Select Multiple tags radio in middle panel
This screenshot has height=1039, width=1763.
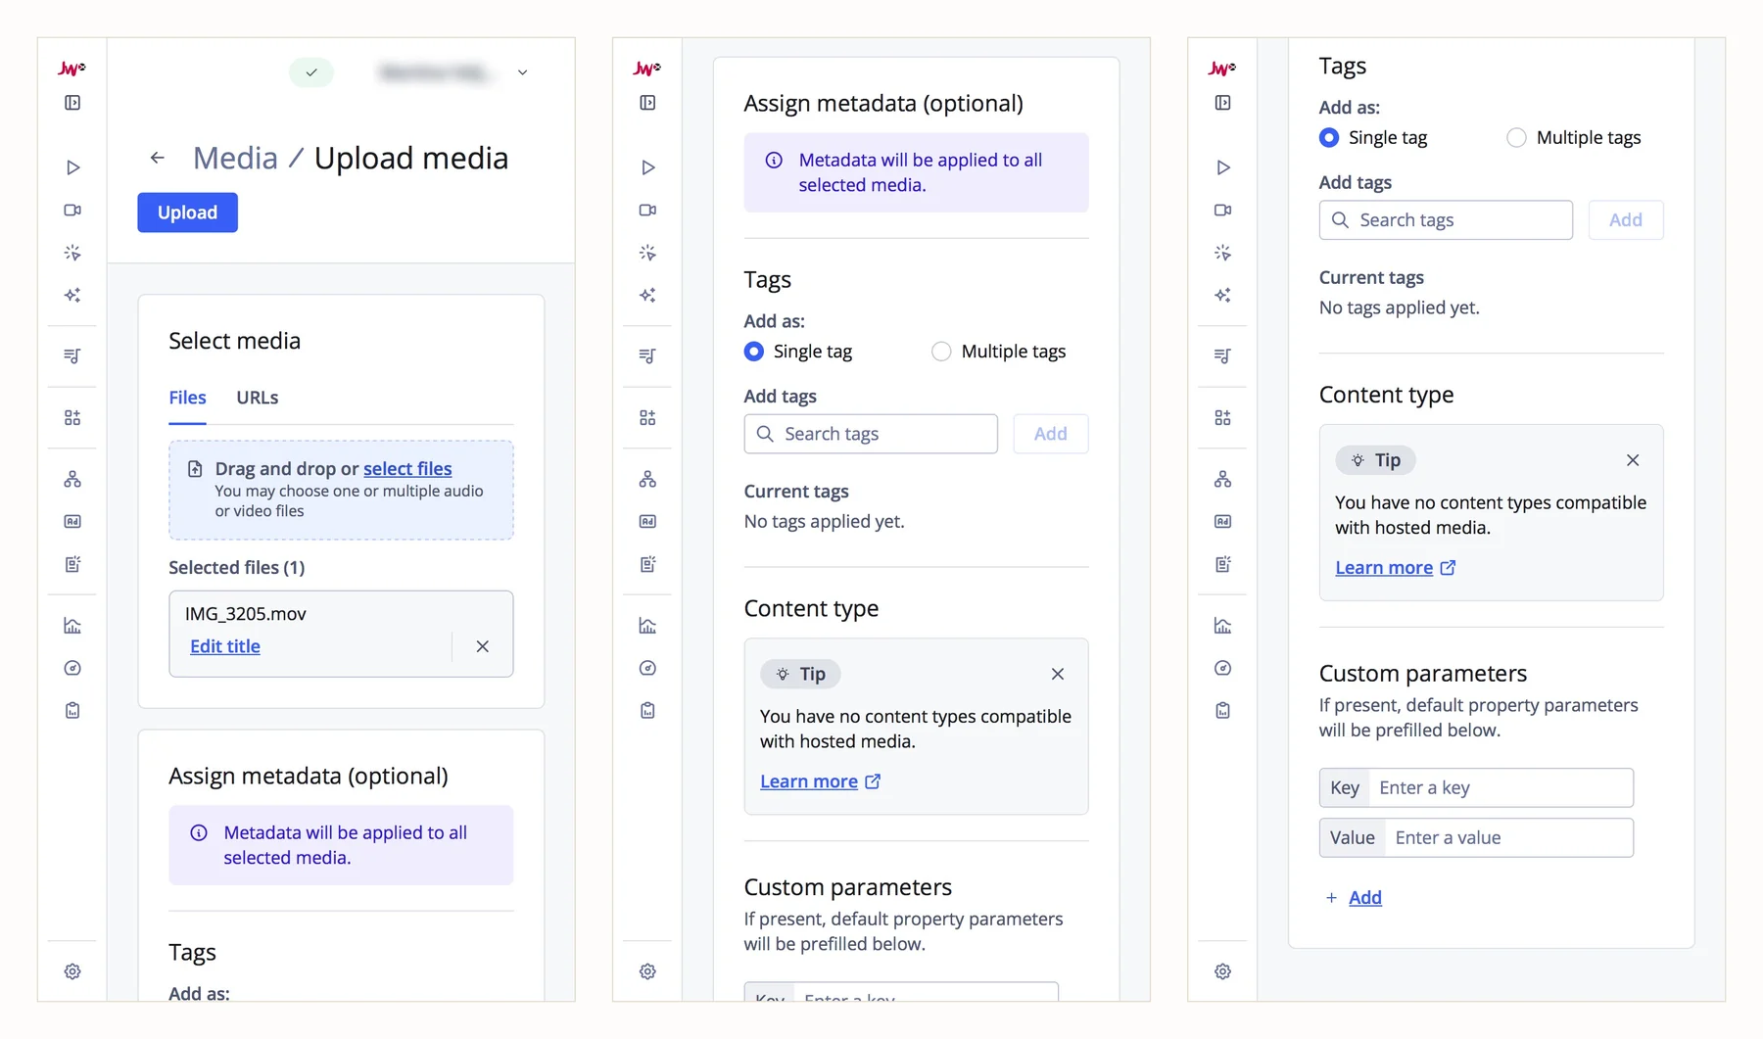(941, 352)
